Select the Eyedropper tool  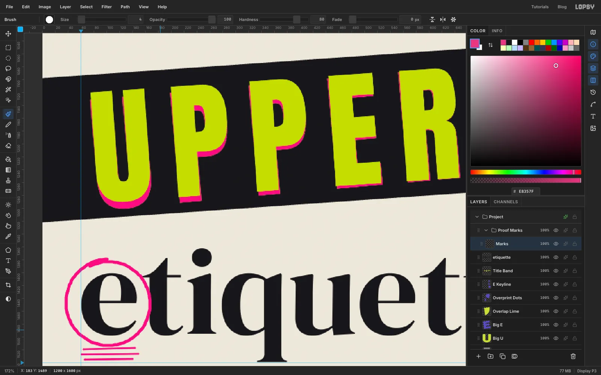pyautogui.click(x=8, y=236)
